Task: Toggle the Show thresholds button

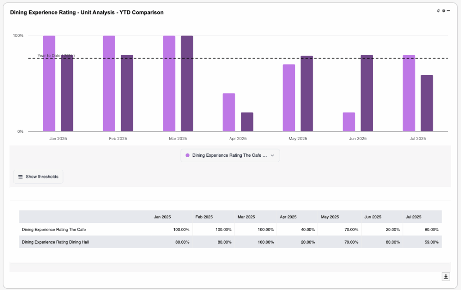Action: point(38,177)
